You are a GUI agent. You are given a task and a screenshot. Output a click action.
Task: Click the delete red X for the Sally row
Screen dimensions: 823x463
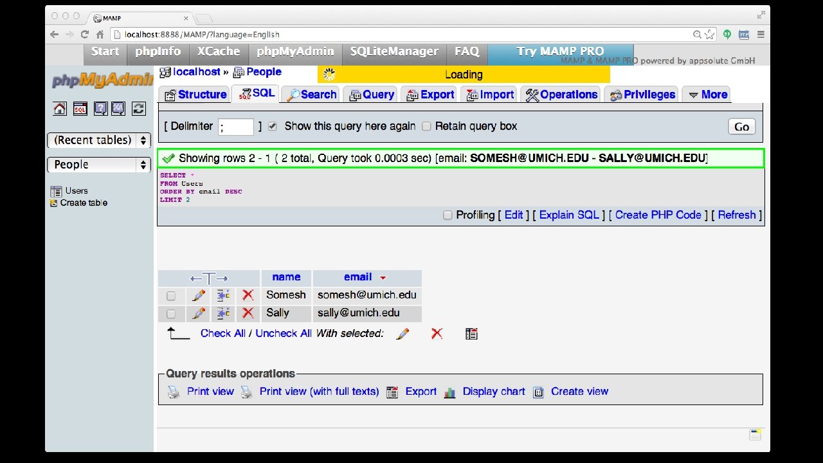tap(248, 313)
